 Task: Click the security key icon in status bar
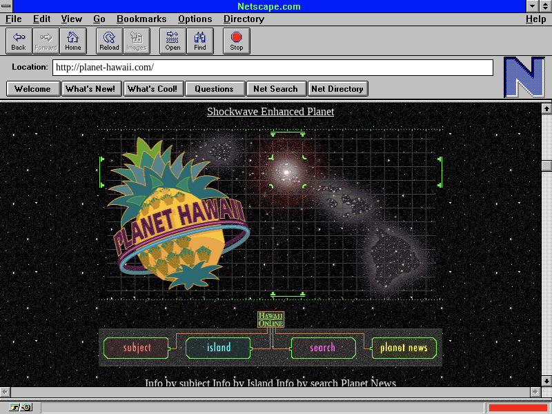[x=21, y=407]
